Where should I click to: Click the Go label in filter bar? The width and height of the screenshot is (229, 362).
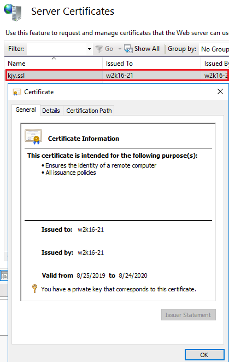[109, 49]
